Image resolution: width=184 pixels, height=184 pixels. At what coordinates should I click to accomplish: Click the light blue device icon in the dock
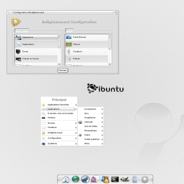135,179
